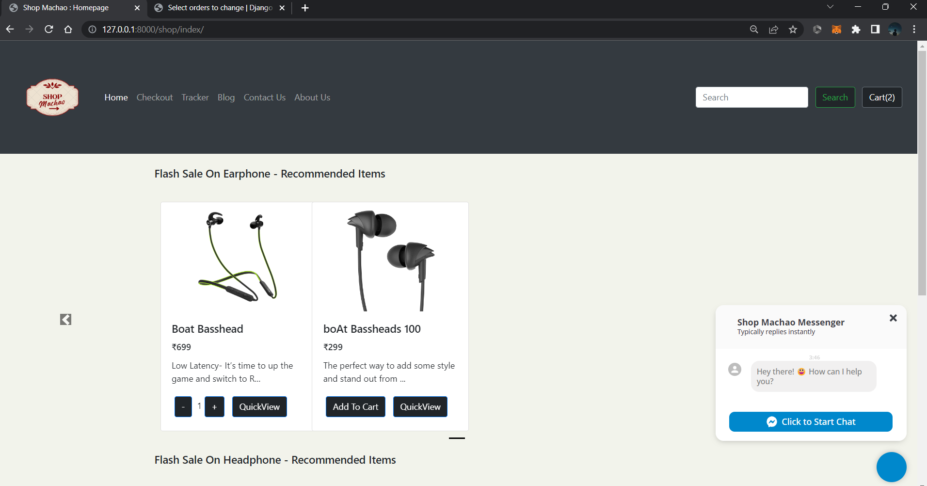Click inside the Search input field
Image resolution: width=927 pixels, height=486 pixels.
[x=751, y=97]
